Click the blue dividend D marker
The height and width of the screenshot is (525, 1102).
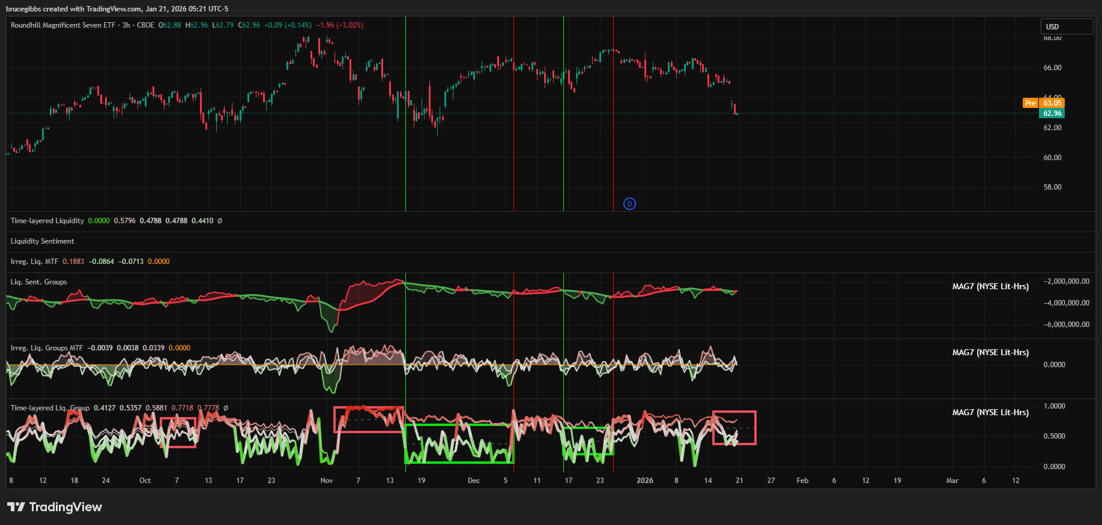(x=629, y=203)
